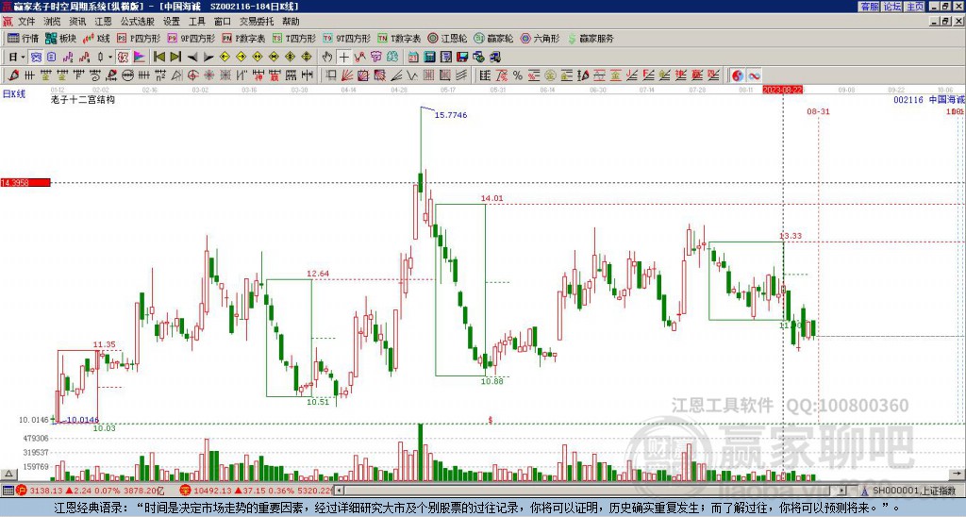Open 赢家服务 with the dollar icon
Viewport: 966px width, 517px height.
591,38
